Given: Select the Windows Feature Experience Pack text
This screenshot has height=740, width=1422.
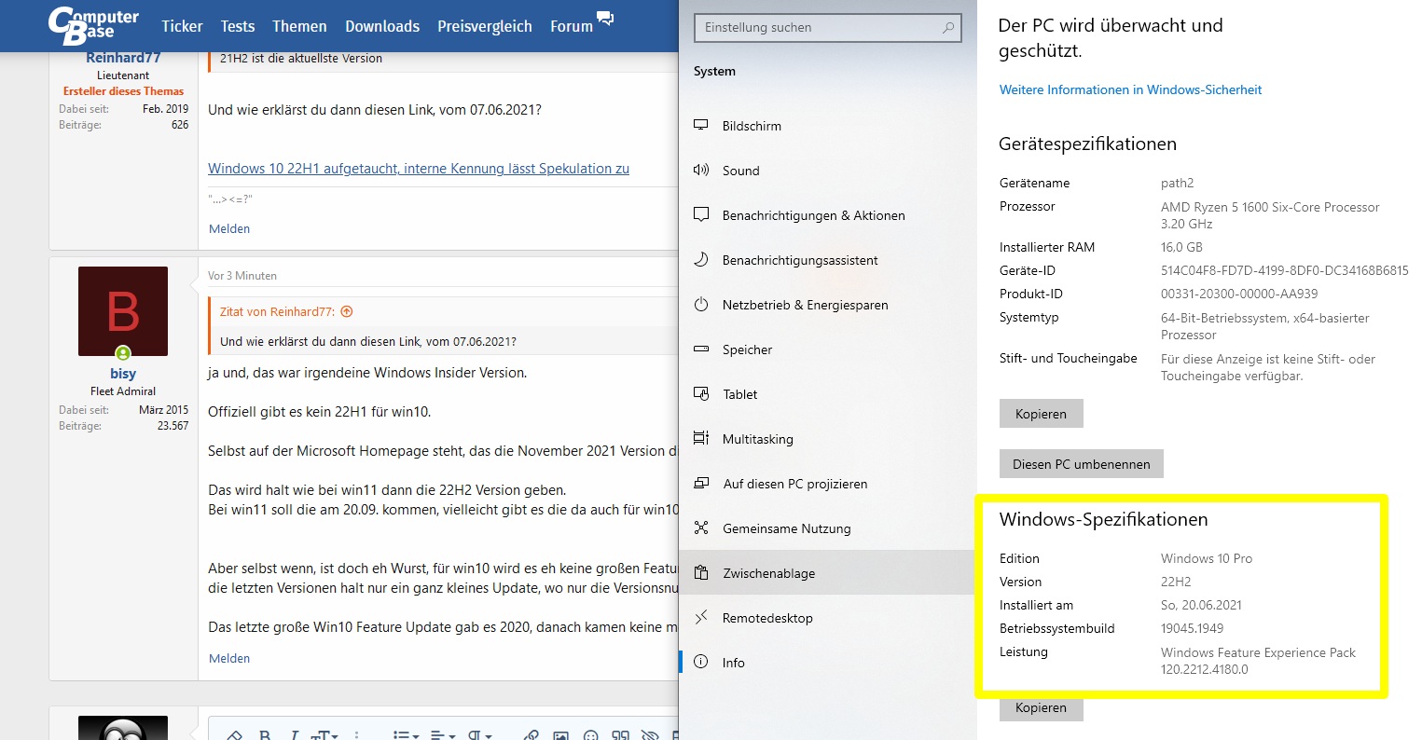Looking at the screenshot, I should coord(1258,661).
